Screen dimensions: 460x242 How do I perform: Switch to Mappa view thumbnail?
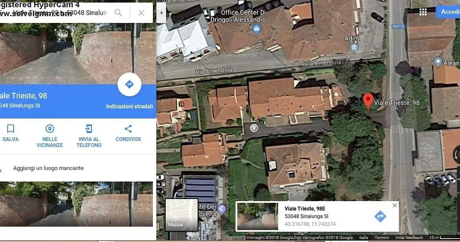coord(181,215)
